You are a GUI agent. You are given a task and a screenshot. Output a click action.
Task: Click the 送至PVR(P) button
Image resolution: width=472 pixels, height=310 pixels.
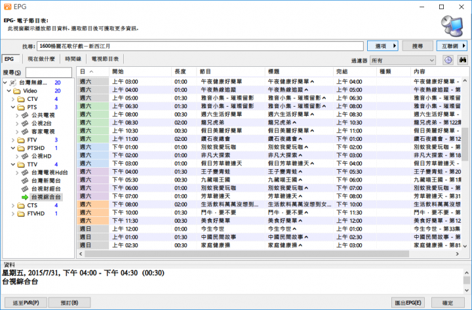click(26, 303)
